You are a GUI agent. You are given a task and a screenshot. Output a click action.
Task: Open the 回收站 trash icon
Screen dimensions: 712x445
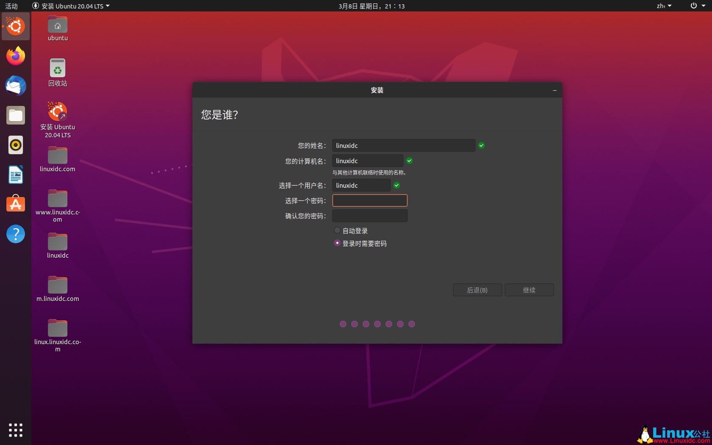click(57, 68)
